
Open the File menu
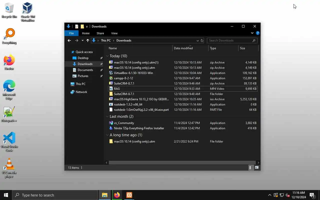(x=71, y=33)
